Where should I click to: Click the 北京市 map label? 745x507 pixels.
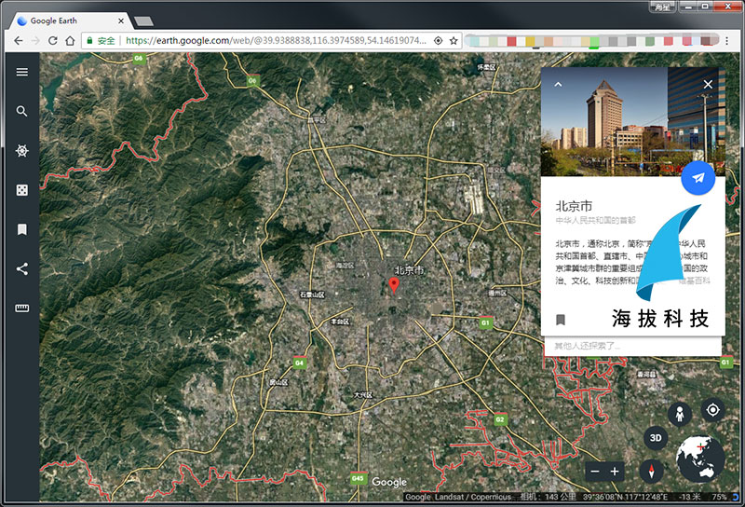click(x=409, y=270)
